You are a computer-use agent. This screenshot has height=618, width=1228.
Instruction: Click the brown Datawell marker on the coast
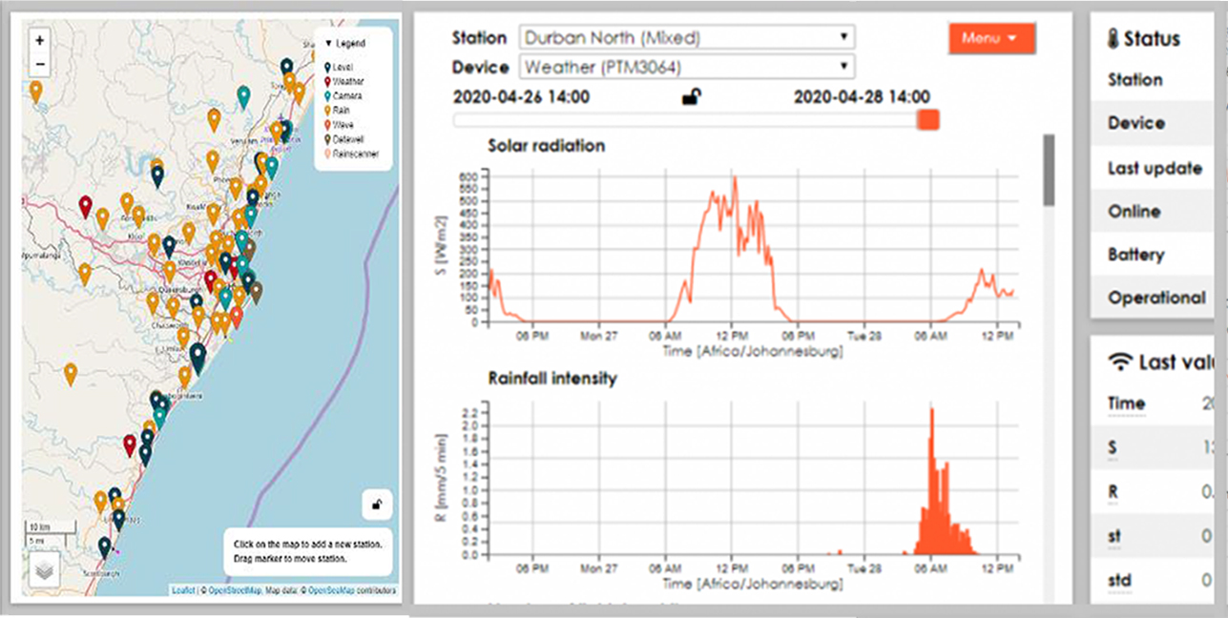point(256,291)
